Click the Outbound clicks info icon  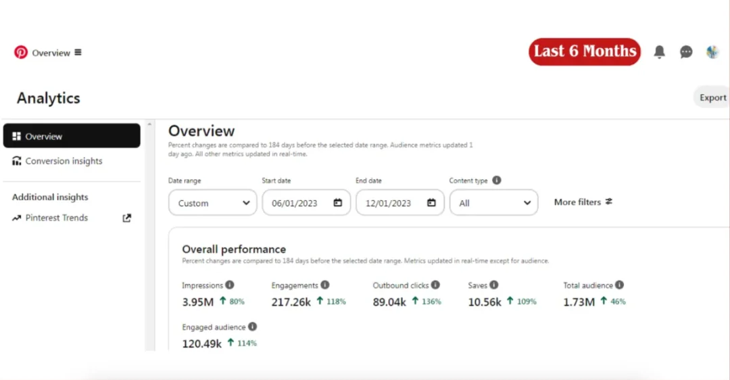435,285
